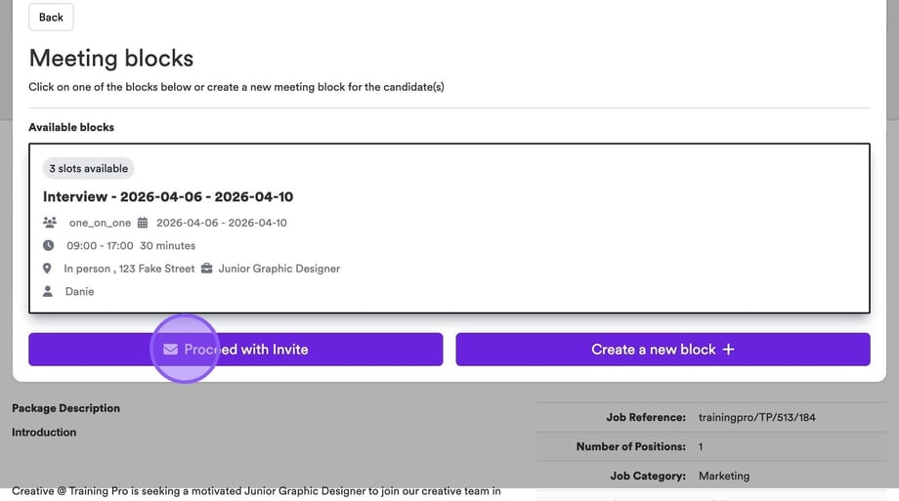Click the calendar icon in the interview block

point(142,223)
